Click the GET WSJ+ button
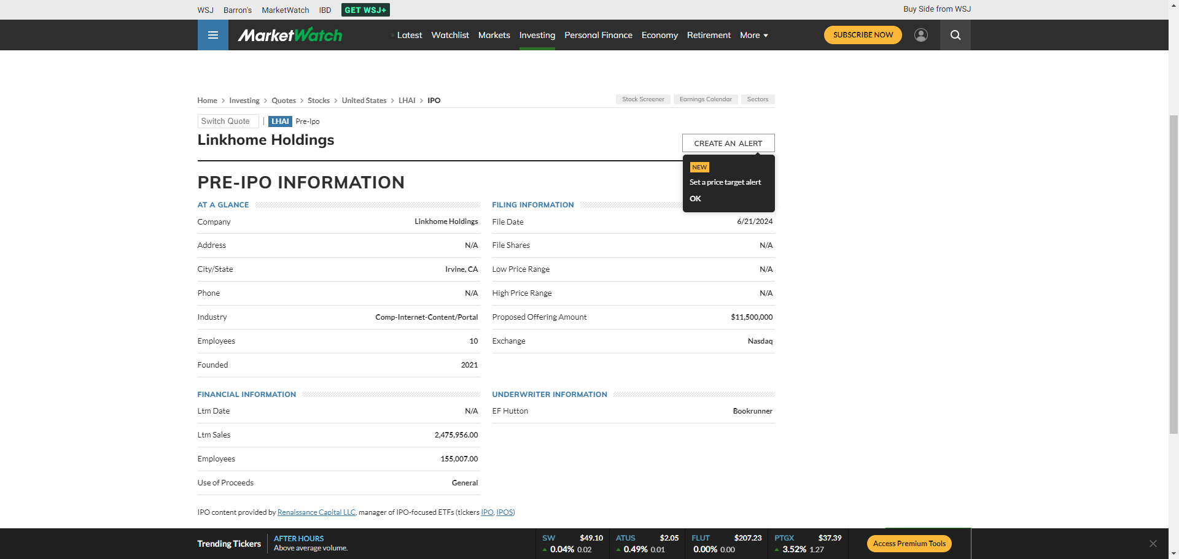 coord(365,10)
